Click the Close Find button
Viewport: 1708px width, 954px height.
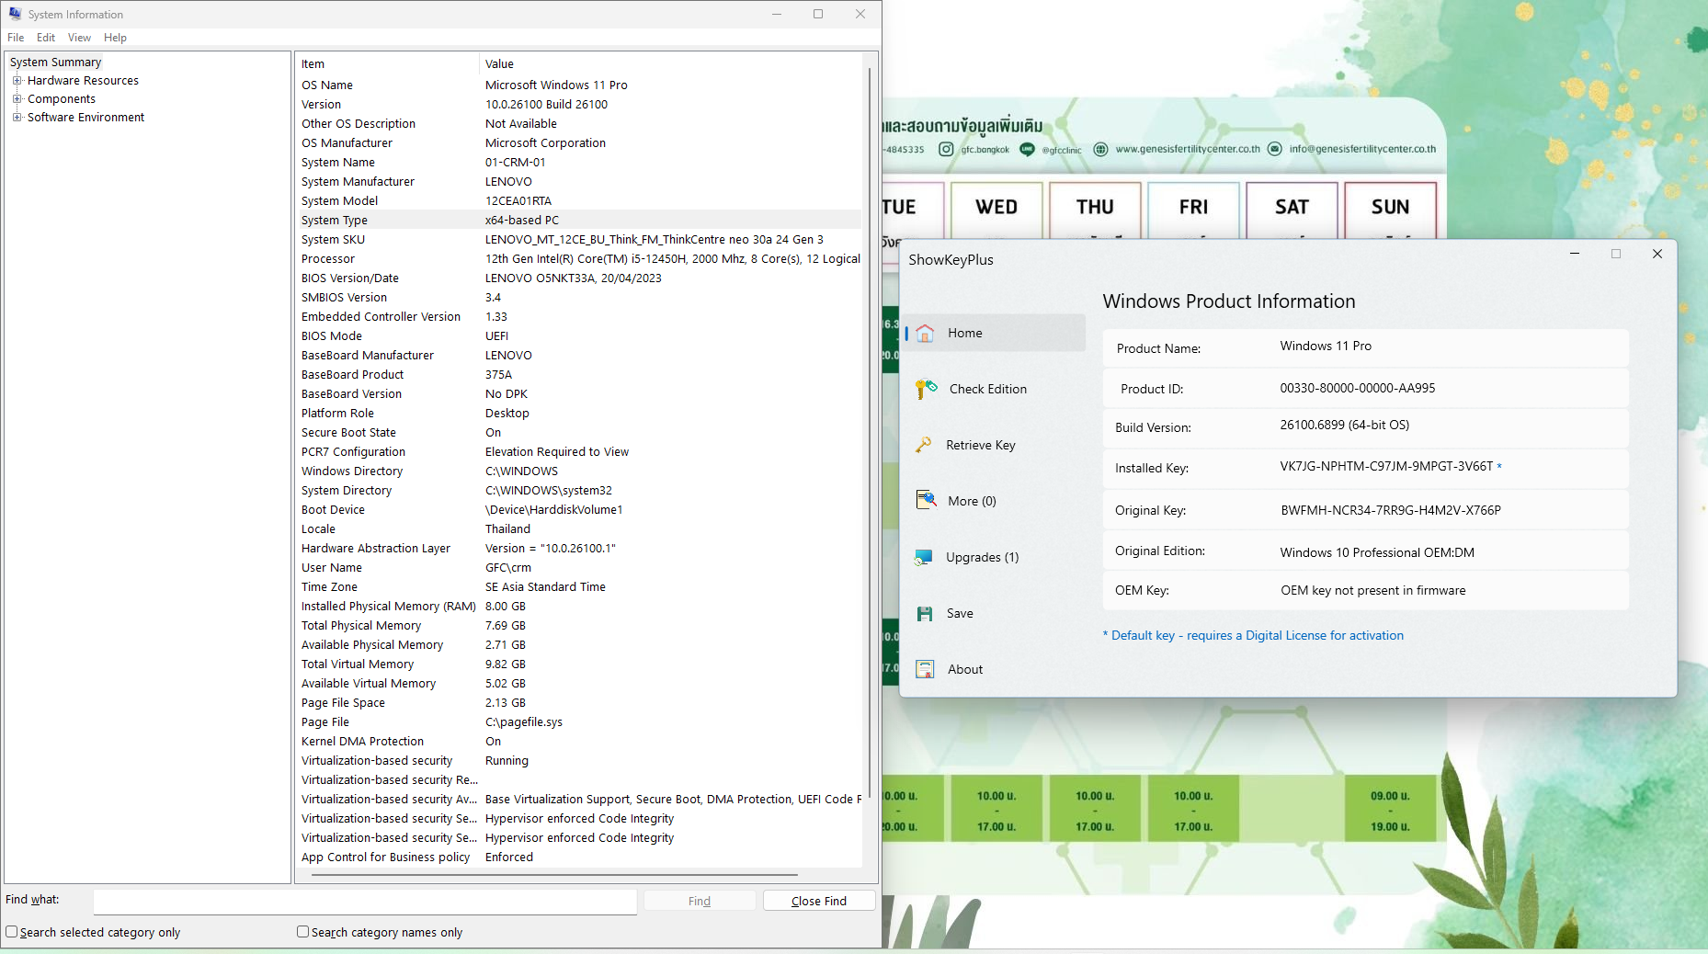[818, 901]
